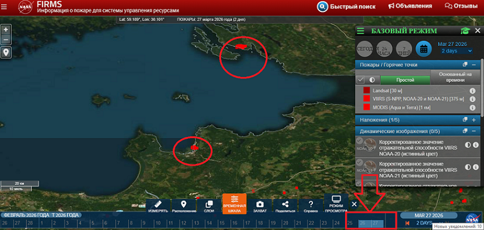Viewport: 484px width, 230px height.
Task: Open РЕЖИМ ПРОСМОТРА view mode
Action: tap(336, 204)
